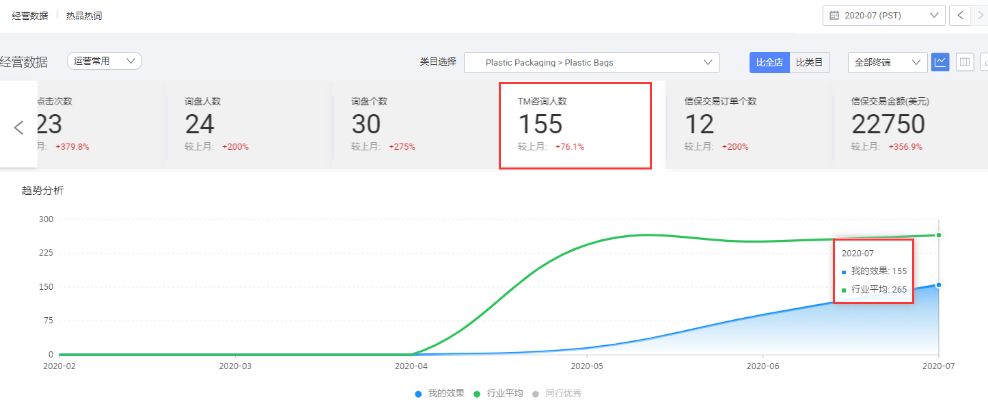Open the 运营常用 dropdown
The width and height of the screenshot is (988, 406).
click(104, 61)
